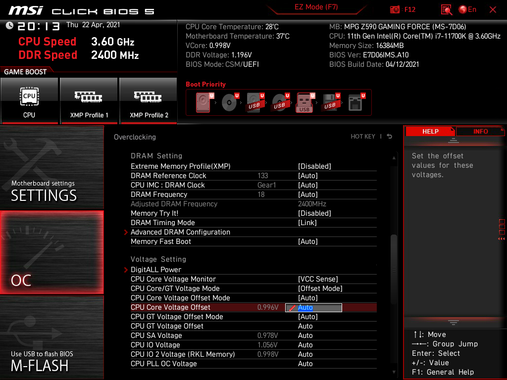Viewport: 507px width, 380px height.
Task: Select CPU SA Voltage Auto value
Action: pyautogui.click(x=305, y=335)
